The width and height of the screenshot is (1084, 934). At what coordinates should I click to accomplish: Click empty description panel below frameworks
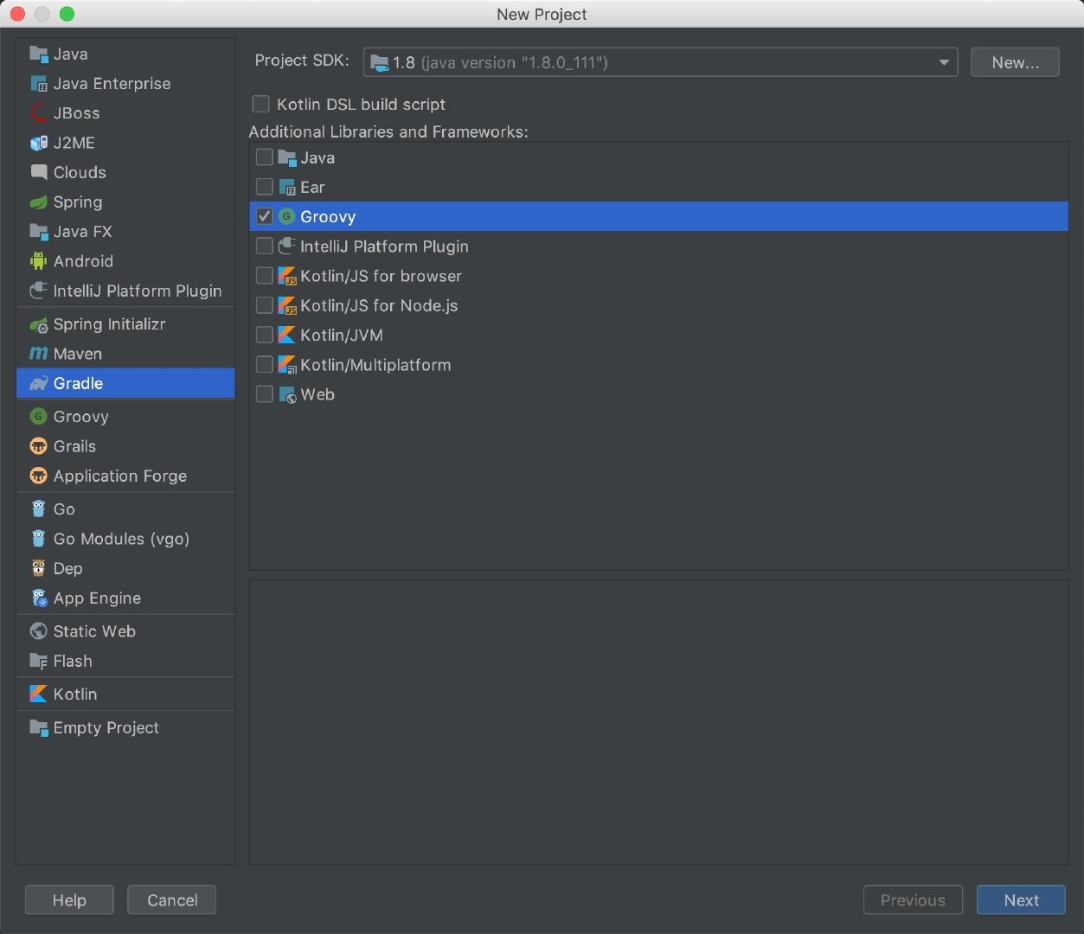pyautogui.click(x=658, y=721)
